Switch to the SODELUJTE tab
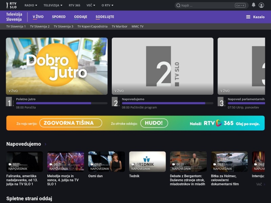 [105, 17]
